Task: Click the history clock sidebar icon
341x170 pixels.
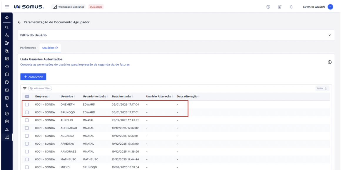Action: click(x=6, y=66)
